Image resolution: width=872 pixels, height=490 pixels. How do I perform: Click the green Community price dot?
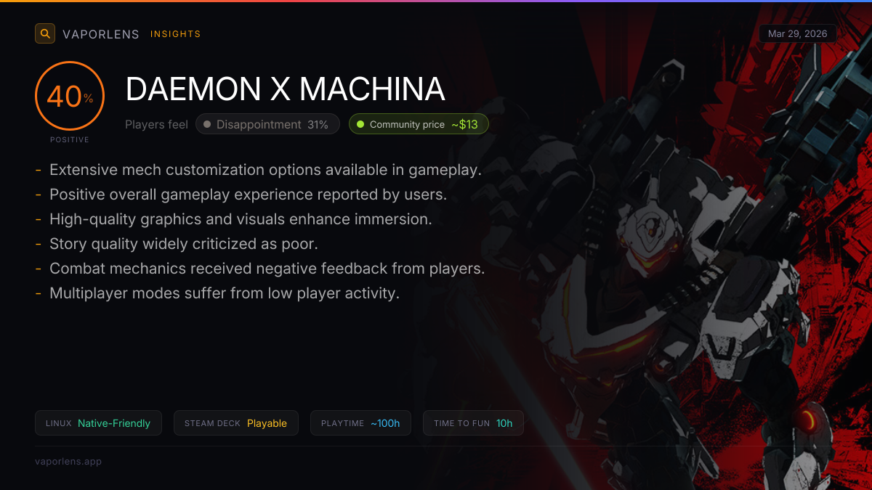[x=360, y=124]
